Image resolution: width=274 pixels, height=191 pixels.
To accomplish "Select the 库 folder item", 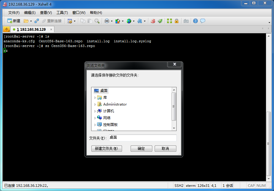I will [102, 98].
